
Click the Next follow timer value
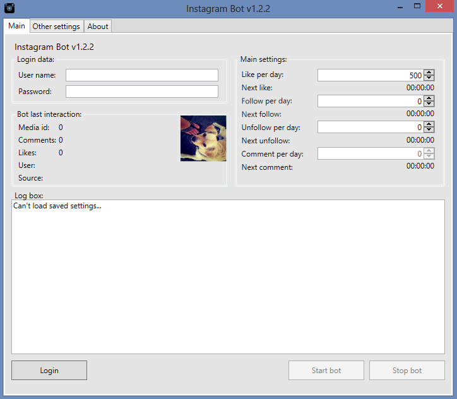(x=420, y=114)
